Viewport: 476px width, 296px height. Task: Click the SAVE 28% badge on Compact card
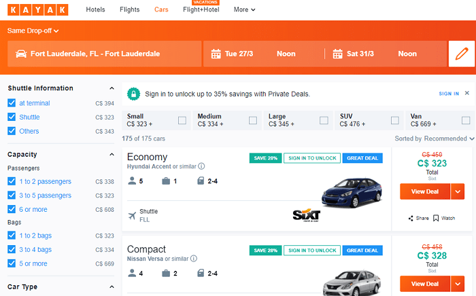(x=266, y=251)
